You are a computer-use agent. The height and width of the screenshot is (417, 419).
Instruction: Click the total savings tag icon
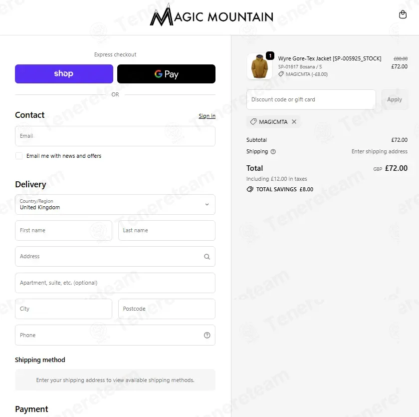point(249,189)
